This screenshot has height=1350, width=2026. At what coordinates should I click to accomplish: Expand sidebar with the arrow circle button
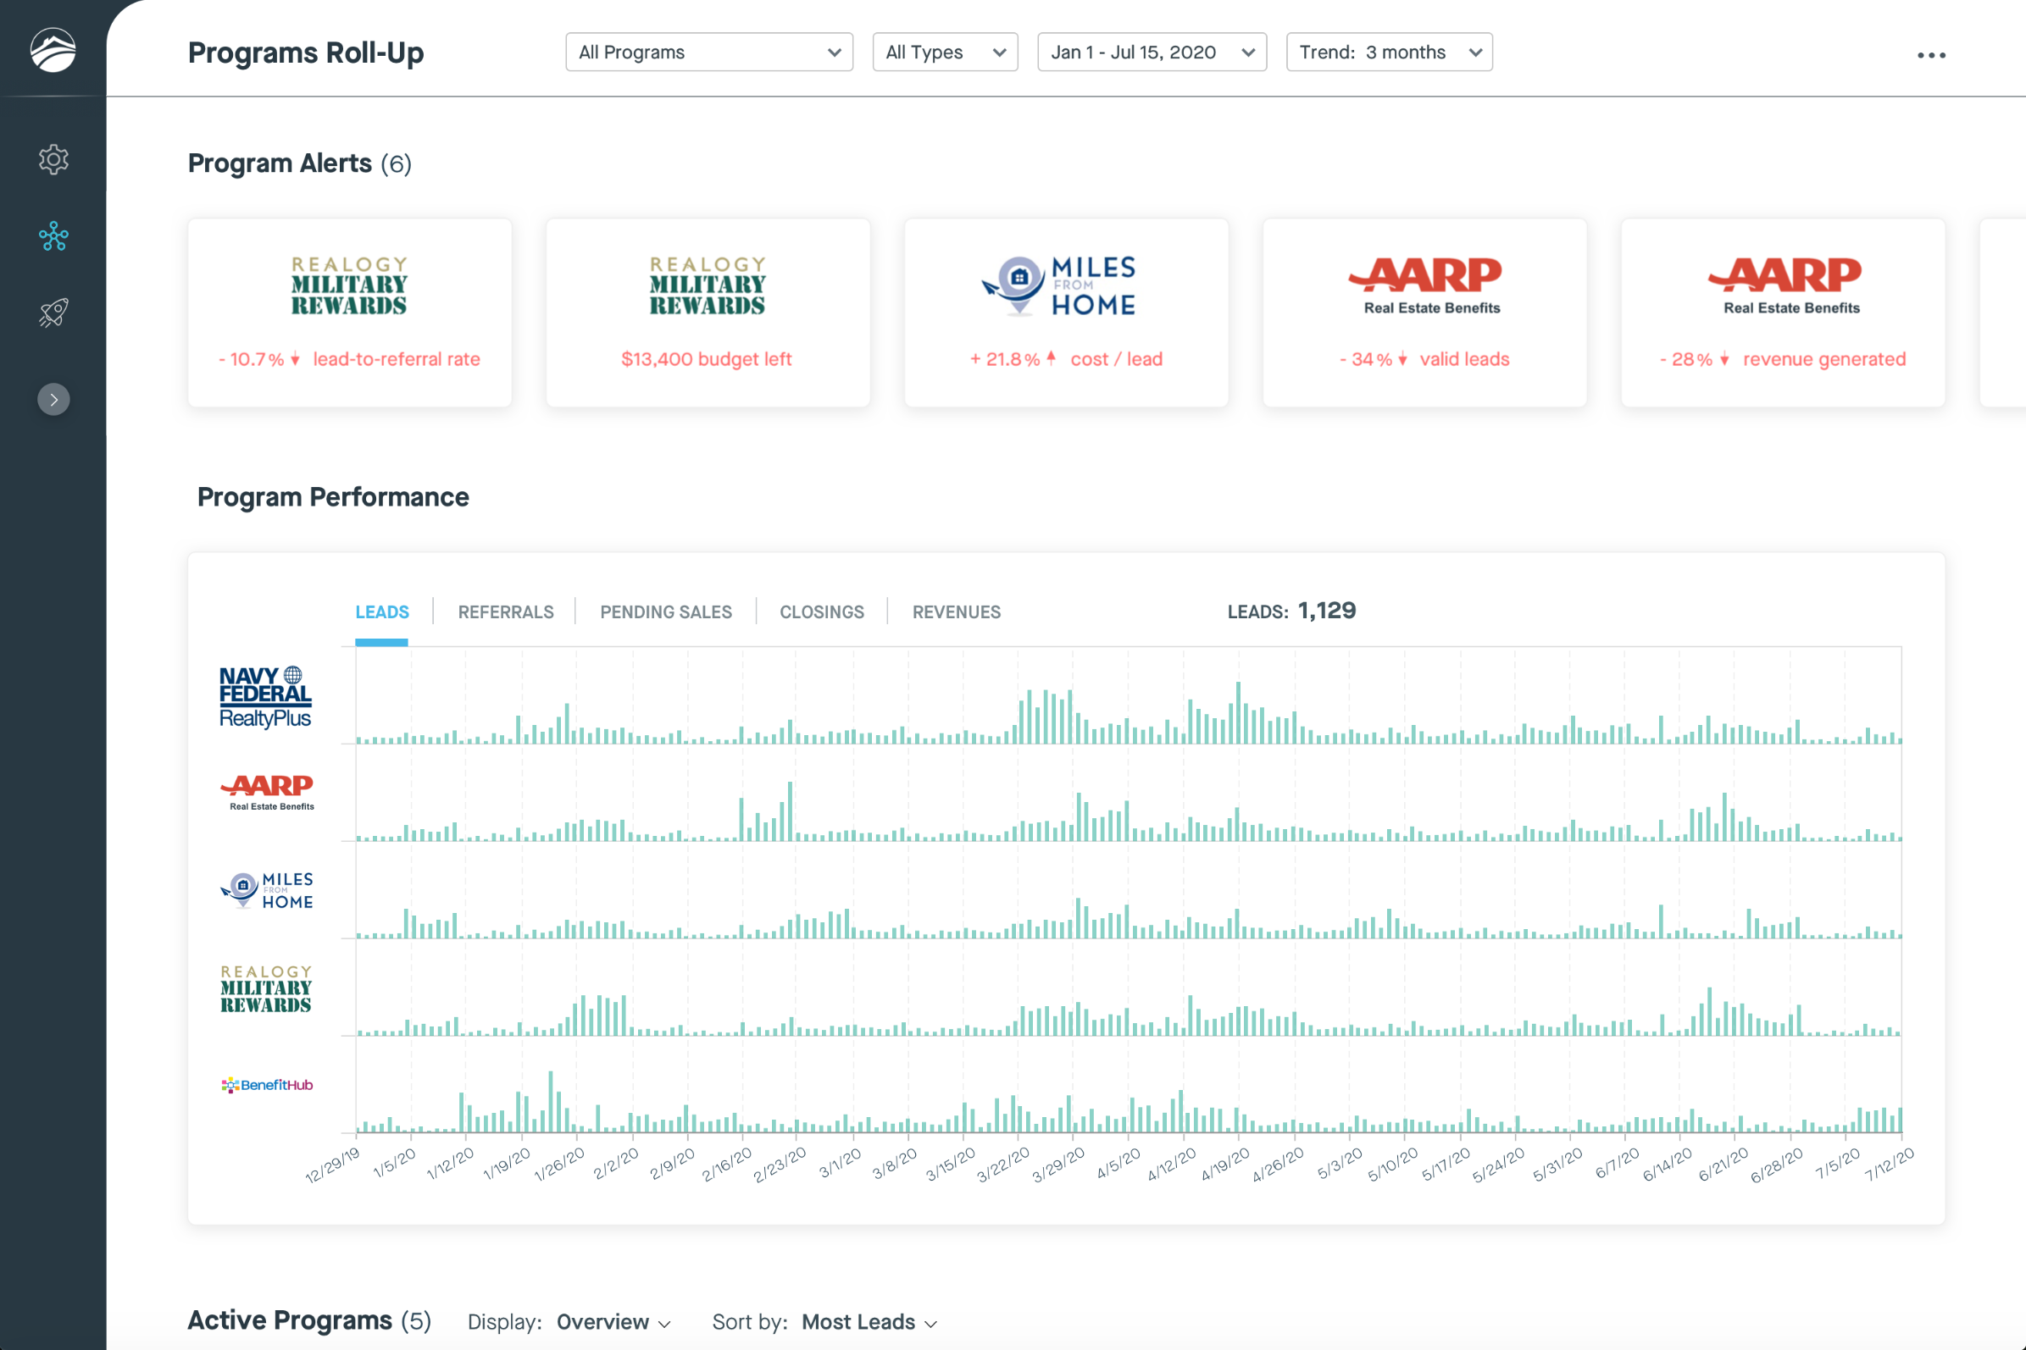tap(53, 400)
